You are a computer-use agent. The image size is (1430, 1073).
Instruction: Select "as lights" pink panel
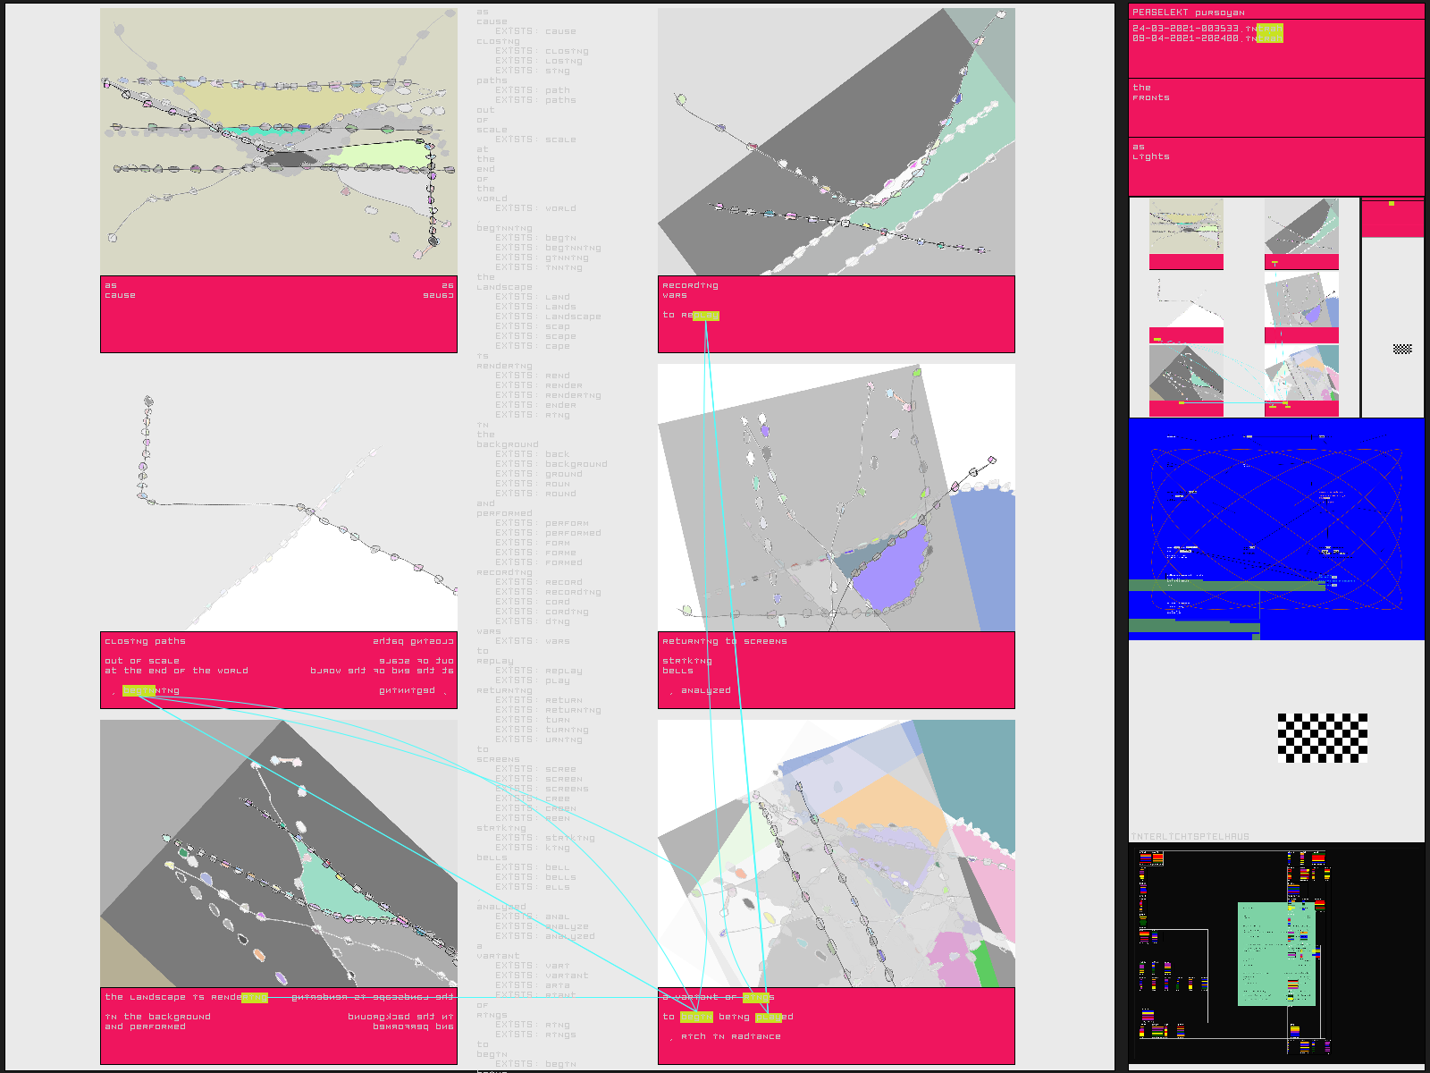point(1275,166)
